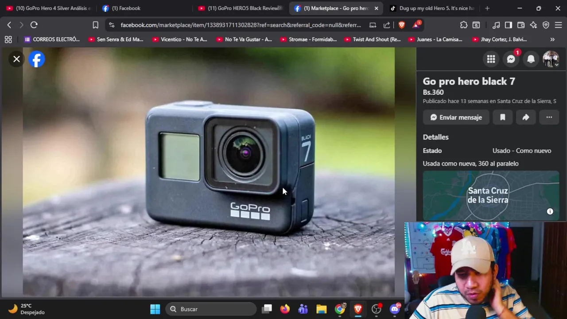Screen dimensions: 567x319
Task: Open the browser main hamburger menu
Action: click(x=558, y=25)
